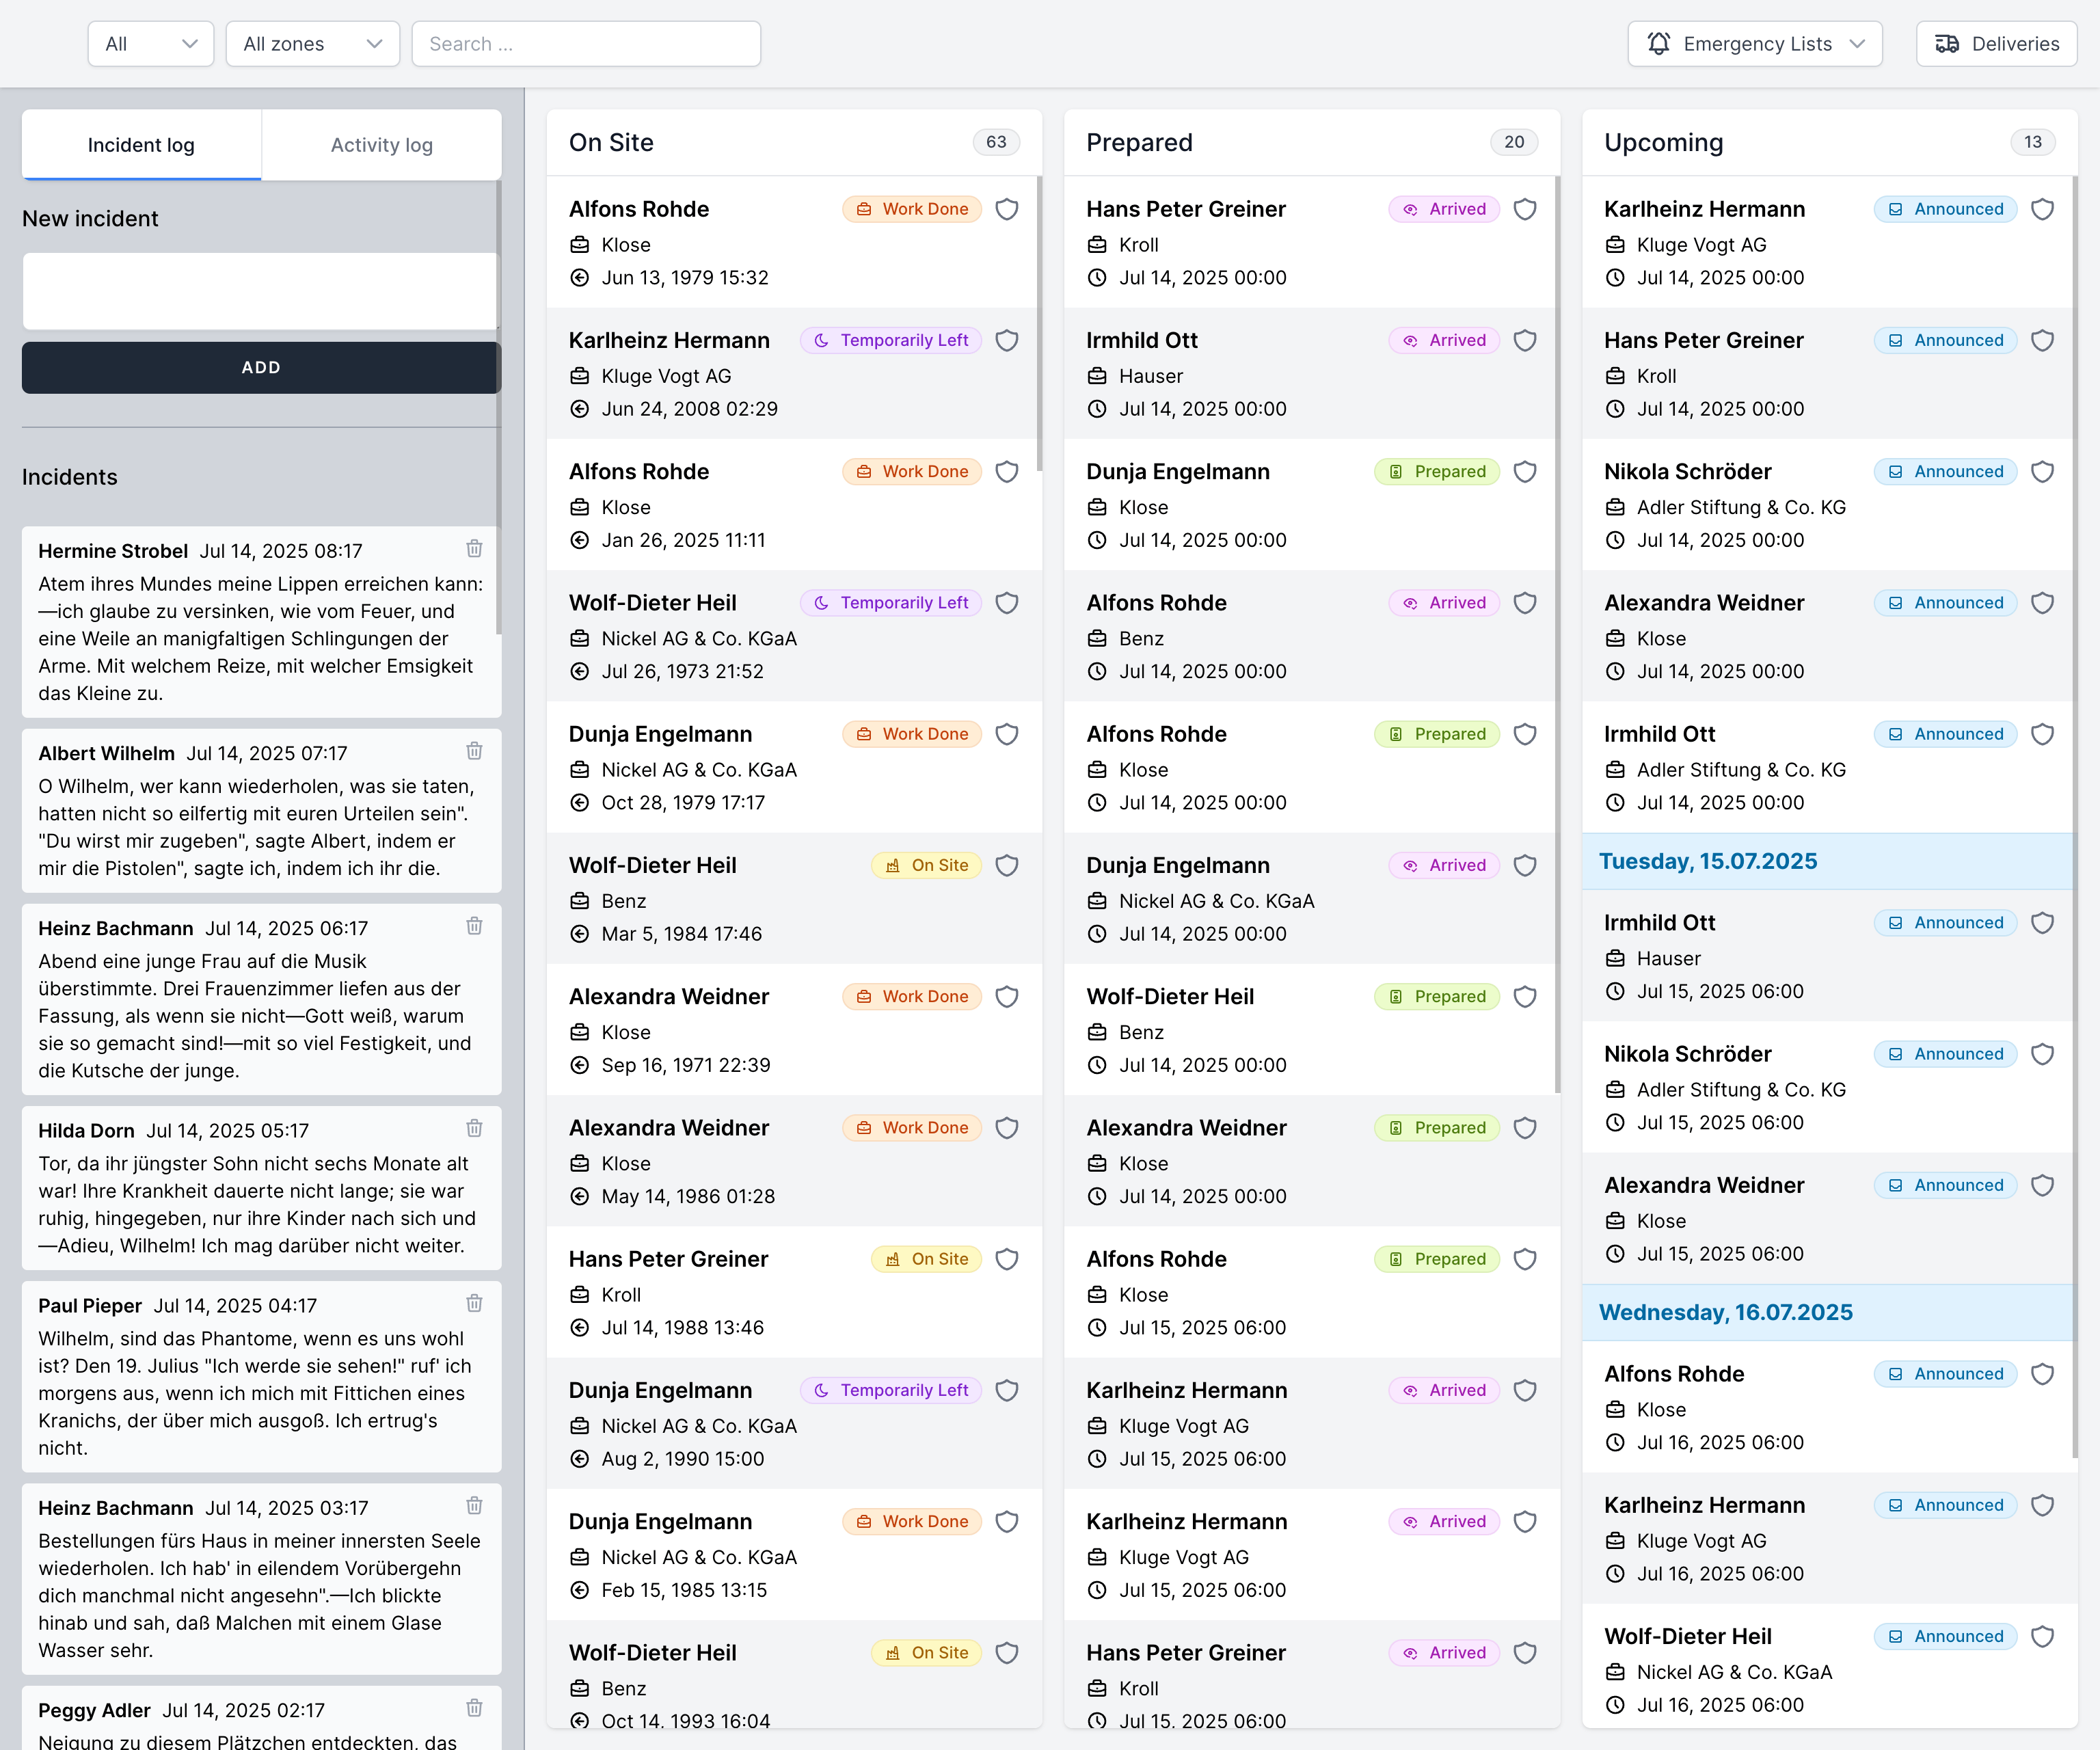Expand the Emergency Lists dropdown chevron
The image size is (2100, 1750).
(1857, 44)
